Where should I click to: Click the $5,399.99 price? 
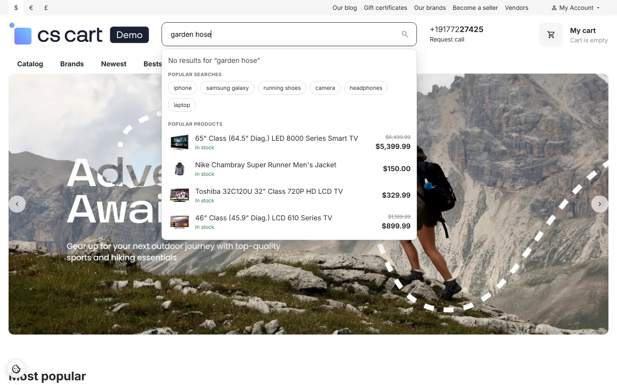[393, 146]
